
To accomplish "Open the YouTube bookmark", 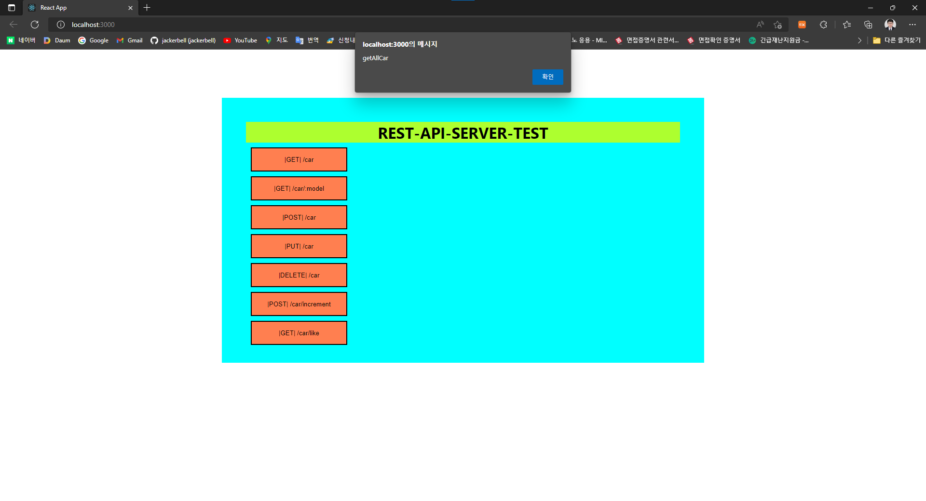I will [x=240, y=40].
